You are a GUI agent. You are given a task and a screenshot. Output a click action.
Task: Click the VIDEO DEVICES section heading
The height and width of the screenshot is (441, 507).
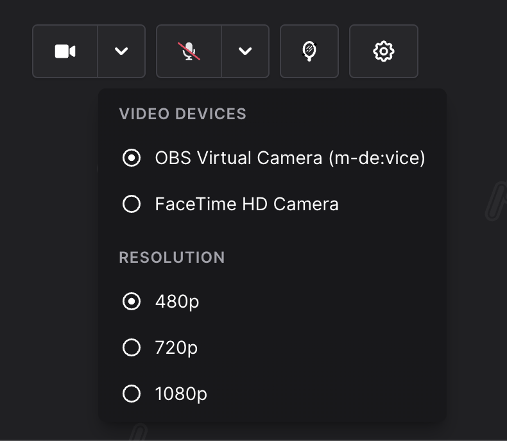click(x=183, y=114)
